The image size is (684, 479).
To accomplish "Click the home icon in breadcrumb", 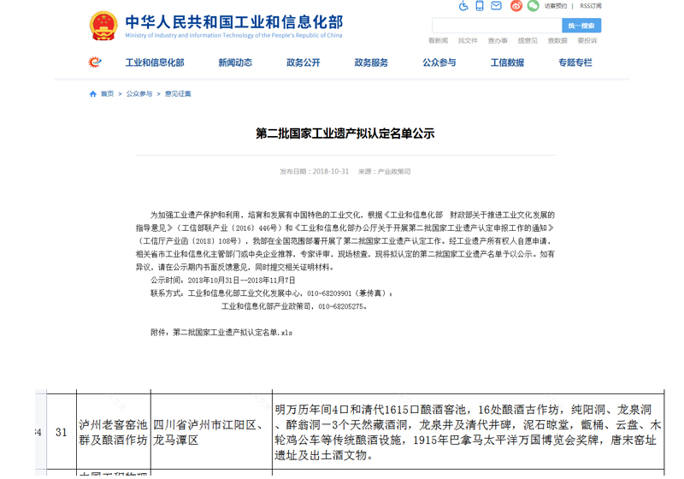I will [x=93, y=94].
